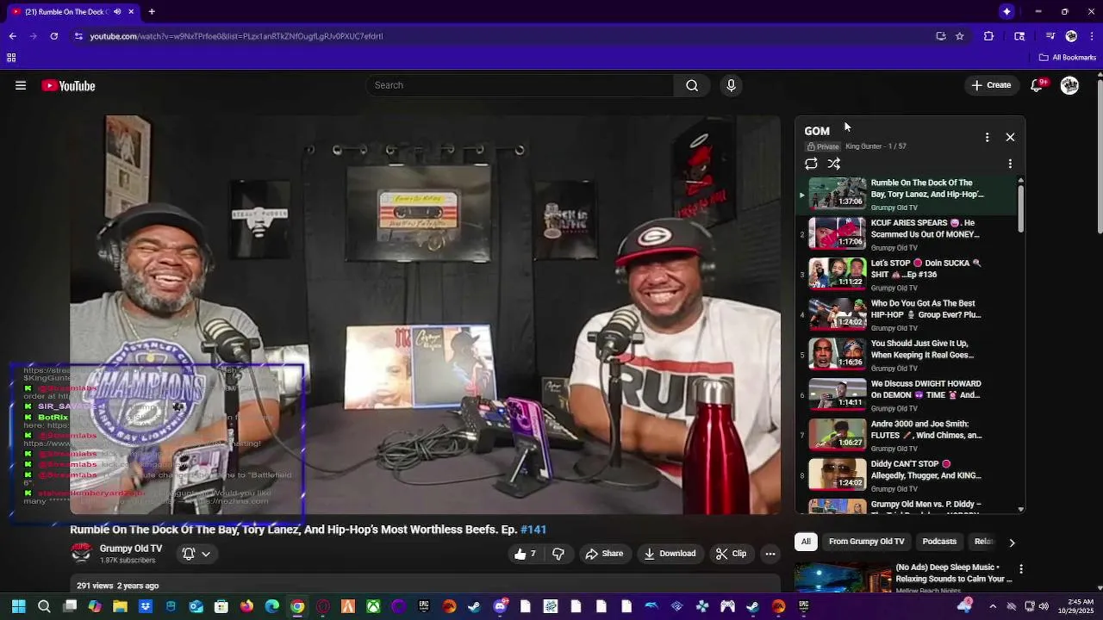Reload the page in Chrome
This screenshot has width=1103, height=620.
(x=54, y=36)
